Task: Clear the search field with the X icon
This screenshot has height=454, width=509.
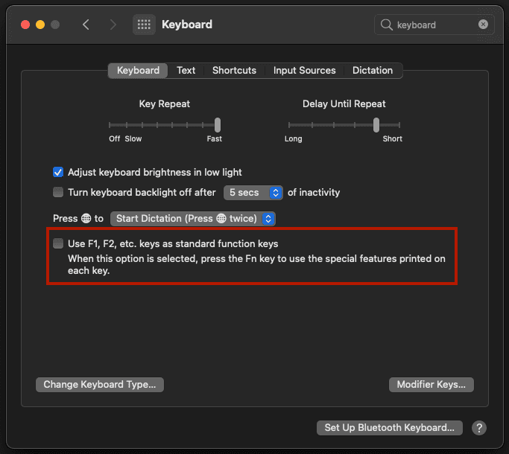Action: [x=483, y=25]
